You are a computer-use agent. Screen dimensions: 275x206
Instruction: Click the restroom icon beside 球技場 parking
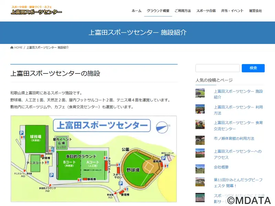tap(23, 137)
